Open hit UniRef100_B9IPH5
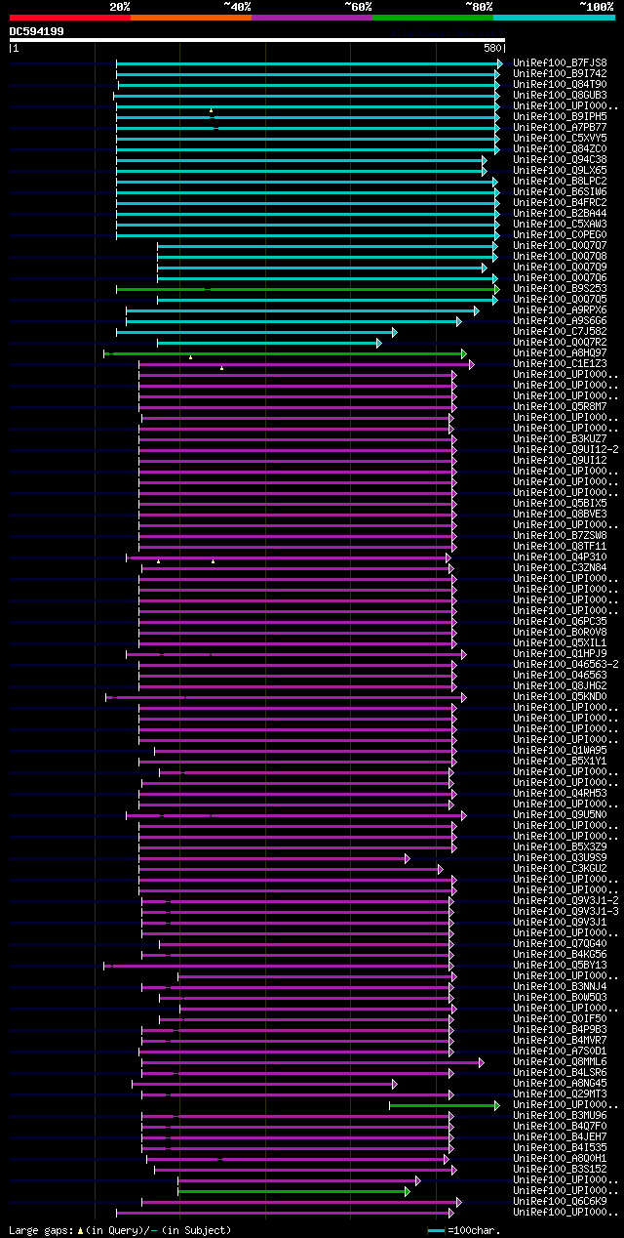The image size is (624, 1238). point(560,116)
